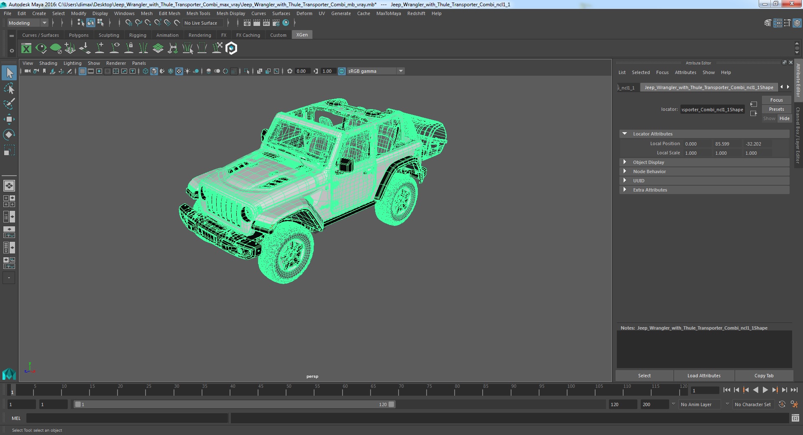This screenshot has width=803, height=435.
Task: Switch to the Rigging shelf tab
Action: (x=138, y=35)
